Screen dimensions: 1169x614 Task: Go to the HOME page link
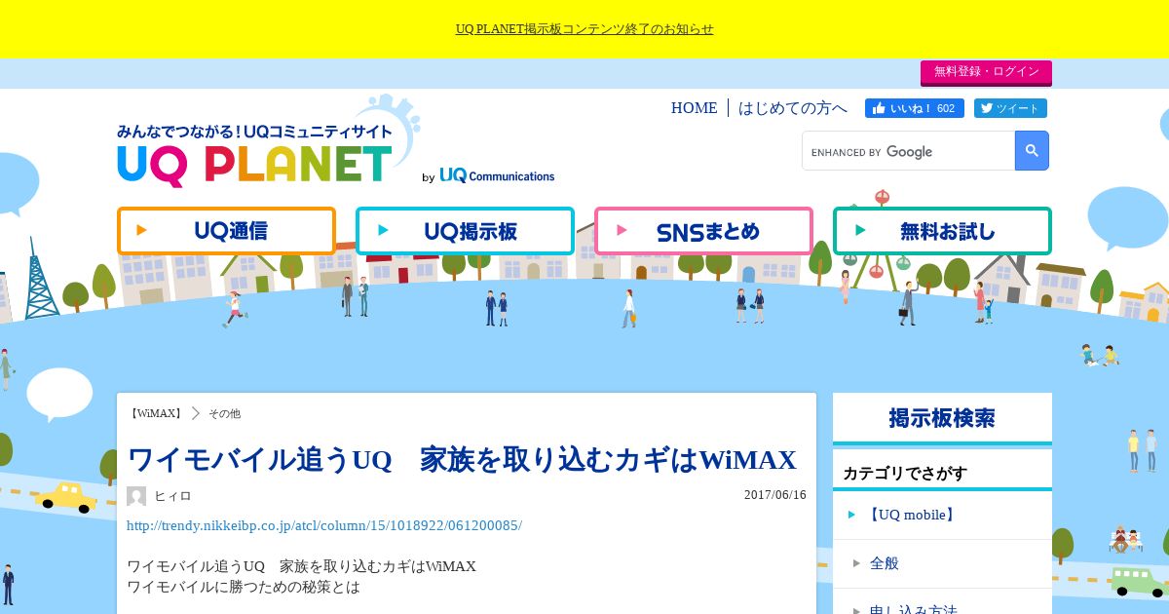pyautogui.click(x=694, y=108)
